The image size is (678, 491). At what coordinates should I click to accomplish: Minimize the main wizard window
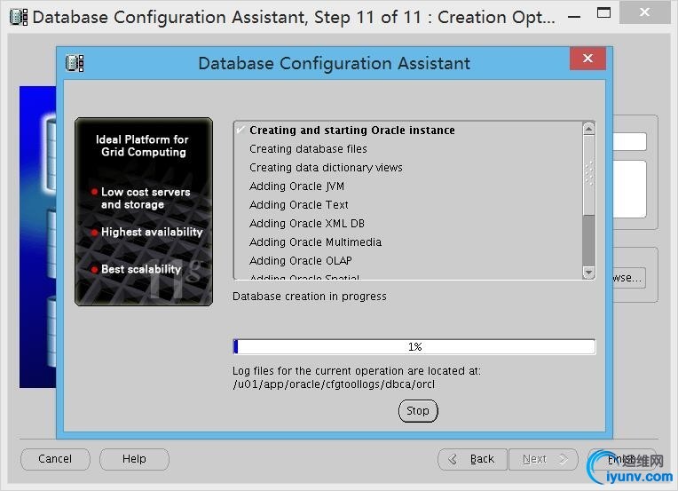tap(574, 17)
